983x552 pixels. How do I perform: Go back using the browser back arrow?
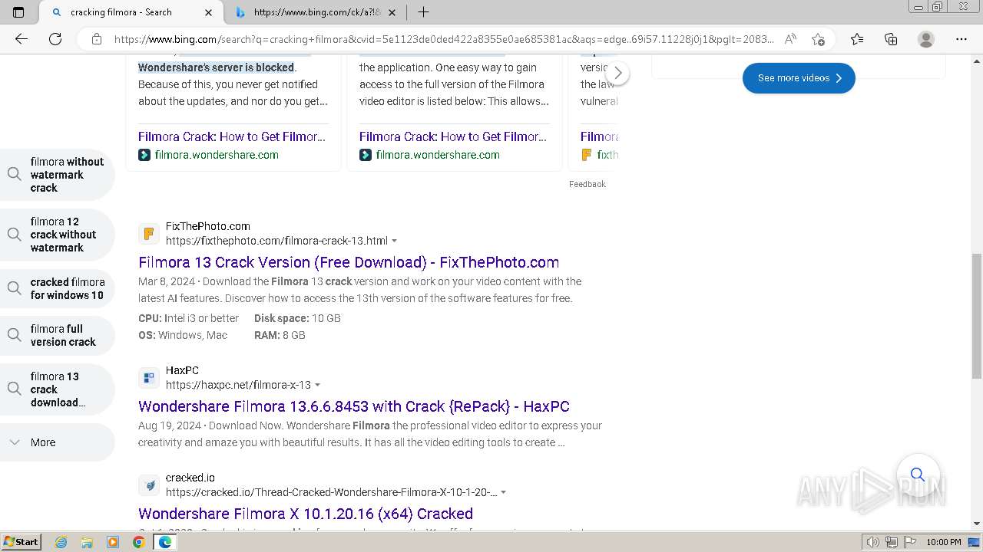pos(22,39)
